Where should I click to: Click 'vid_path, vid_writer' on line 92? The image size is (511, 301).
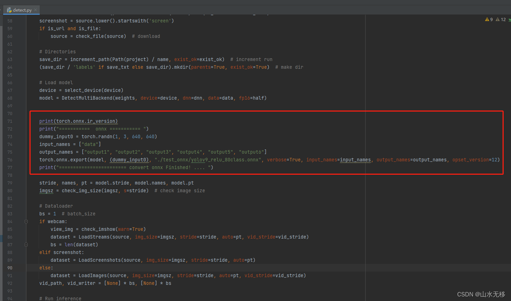coord(67,283)
